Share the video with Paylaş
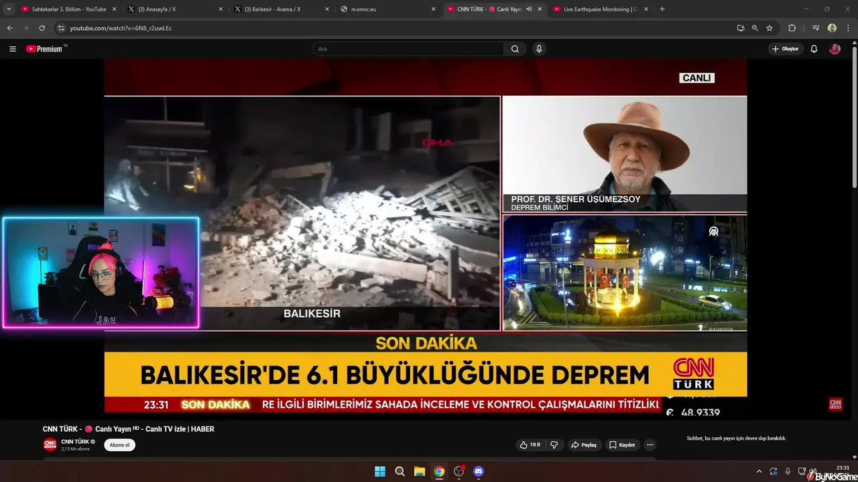This screenshot has width=858, height=482. pos(583,445)
